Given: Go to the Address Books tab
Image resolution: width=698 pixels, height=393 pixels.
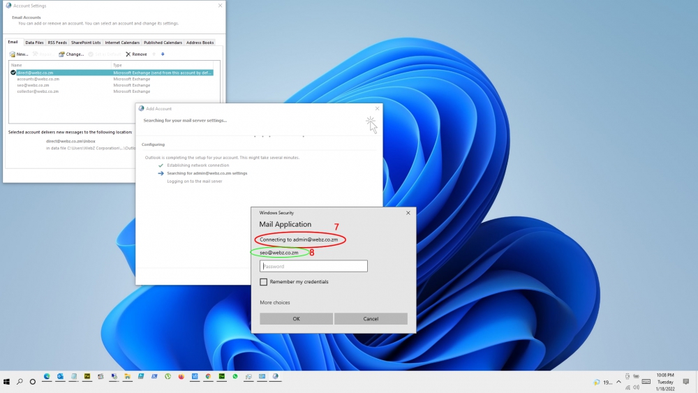Looking at the screenshot, I should (200, 43).
